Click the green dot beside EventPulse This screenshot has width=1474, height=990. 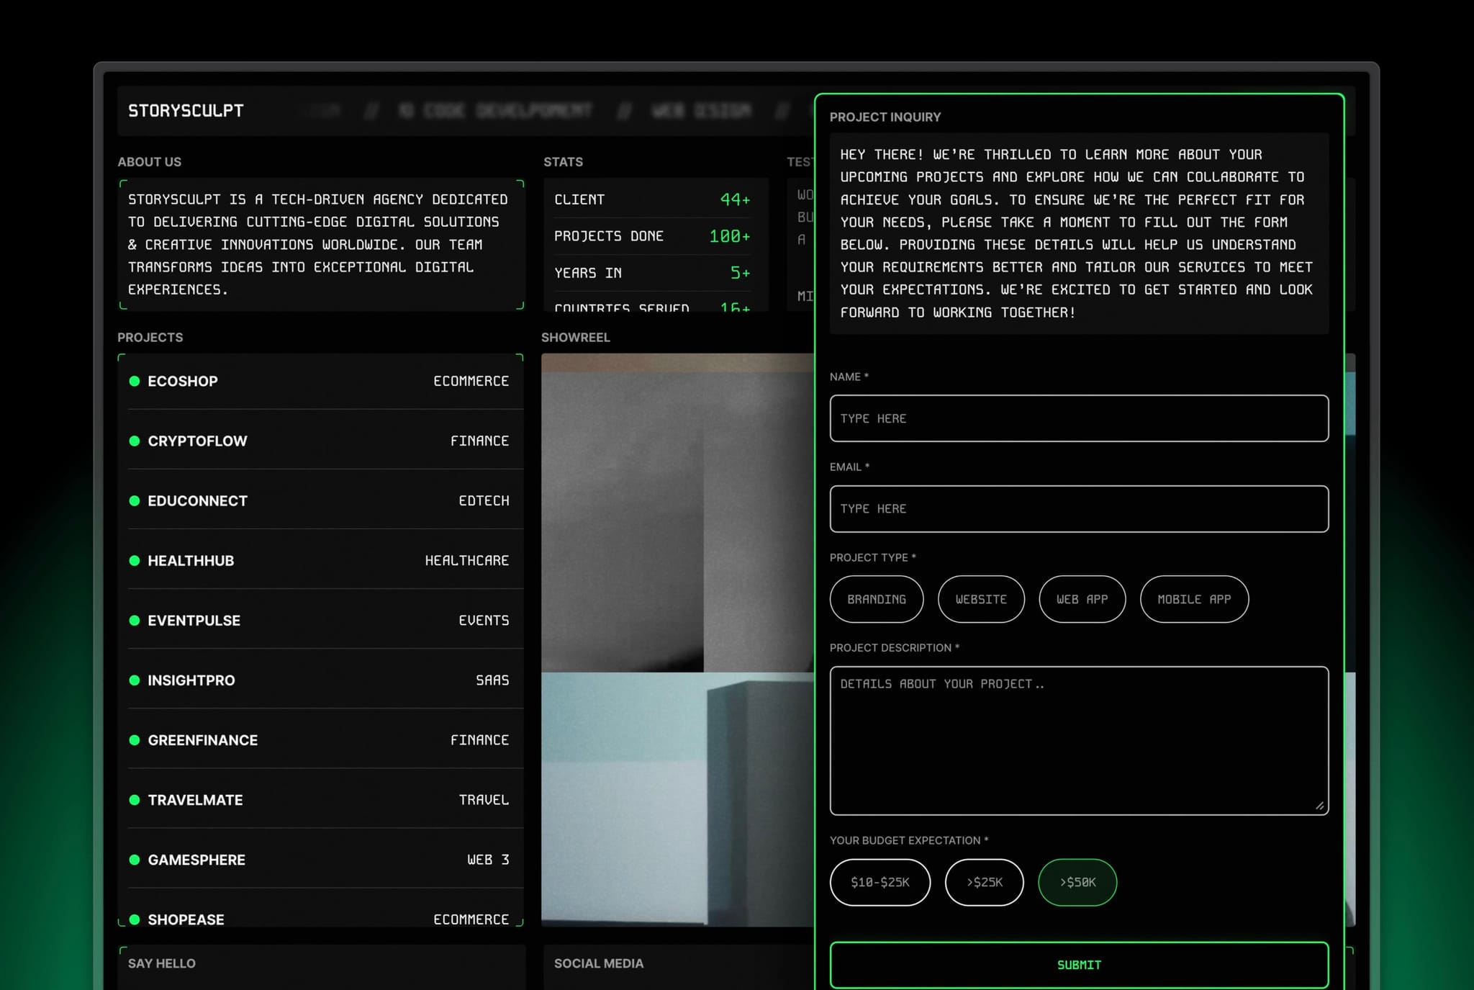tap(135, 620)
